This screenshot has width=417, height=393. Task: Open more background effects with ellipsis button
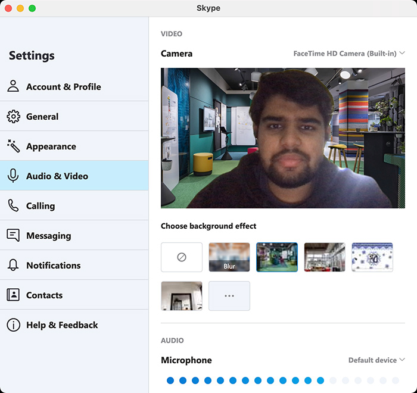click(x=229, y=296)
